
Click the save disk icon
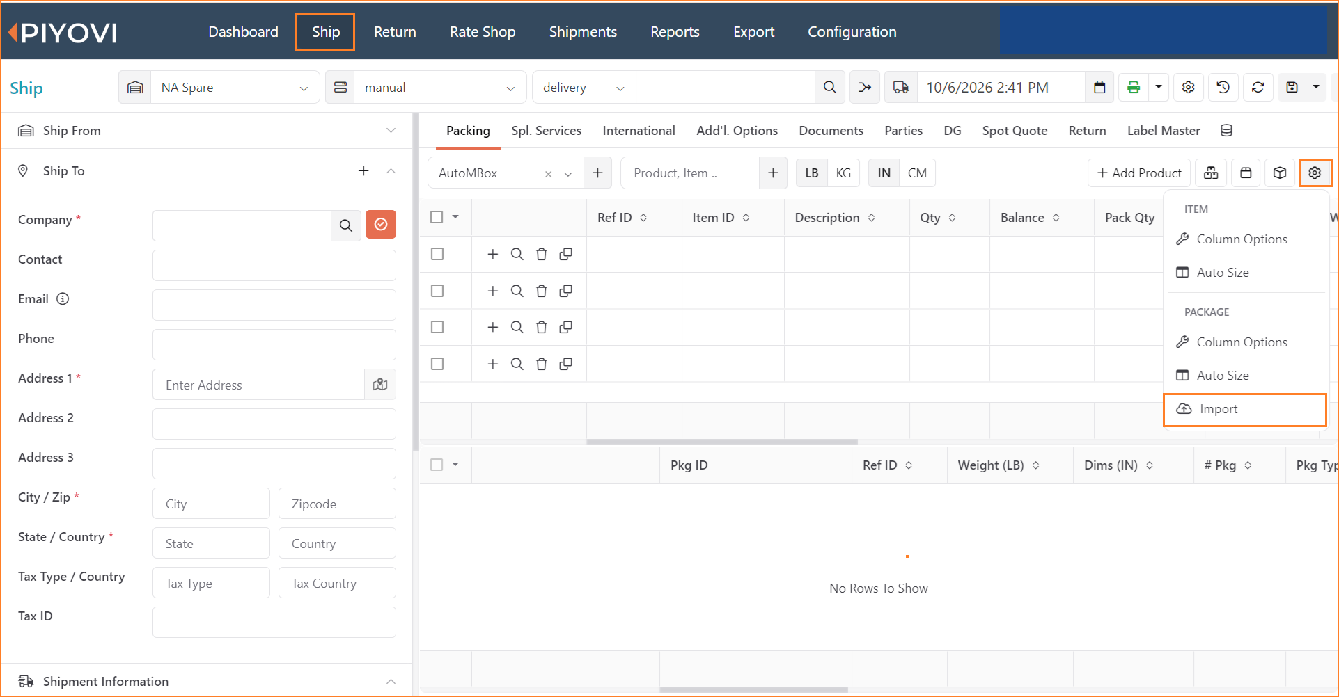click(x=1292, y=87)
